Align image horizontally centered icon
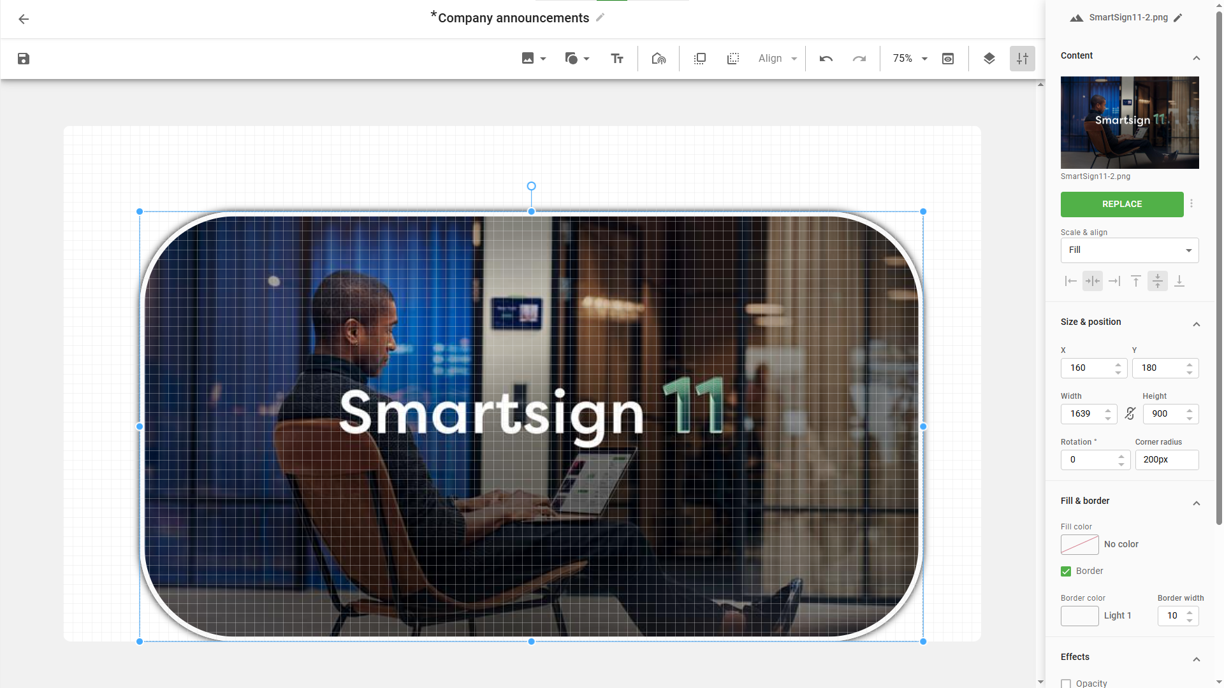The height and width of the screenshot is (688, 1224). [1092, 281]
